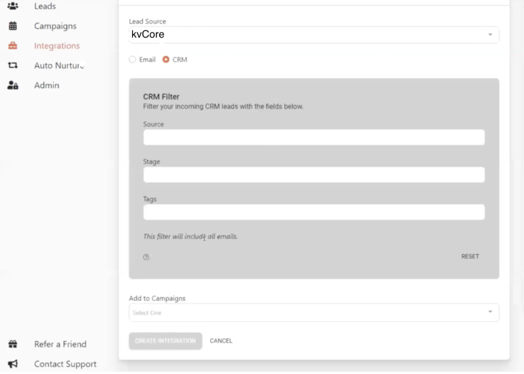Click the Add to Campaigns arrow
Image resolution: width=524 pixels, height=374 pixels.
[490, 312]
